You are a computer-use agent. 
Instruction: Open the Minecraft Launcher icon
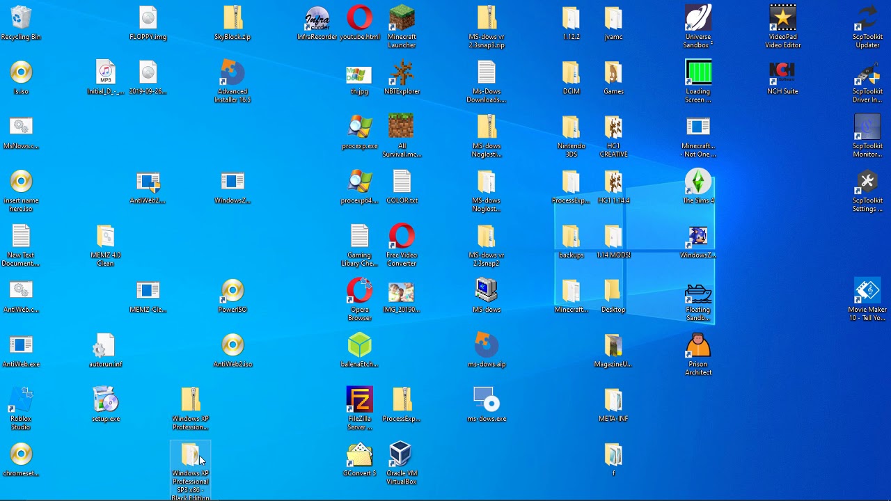402,17
